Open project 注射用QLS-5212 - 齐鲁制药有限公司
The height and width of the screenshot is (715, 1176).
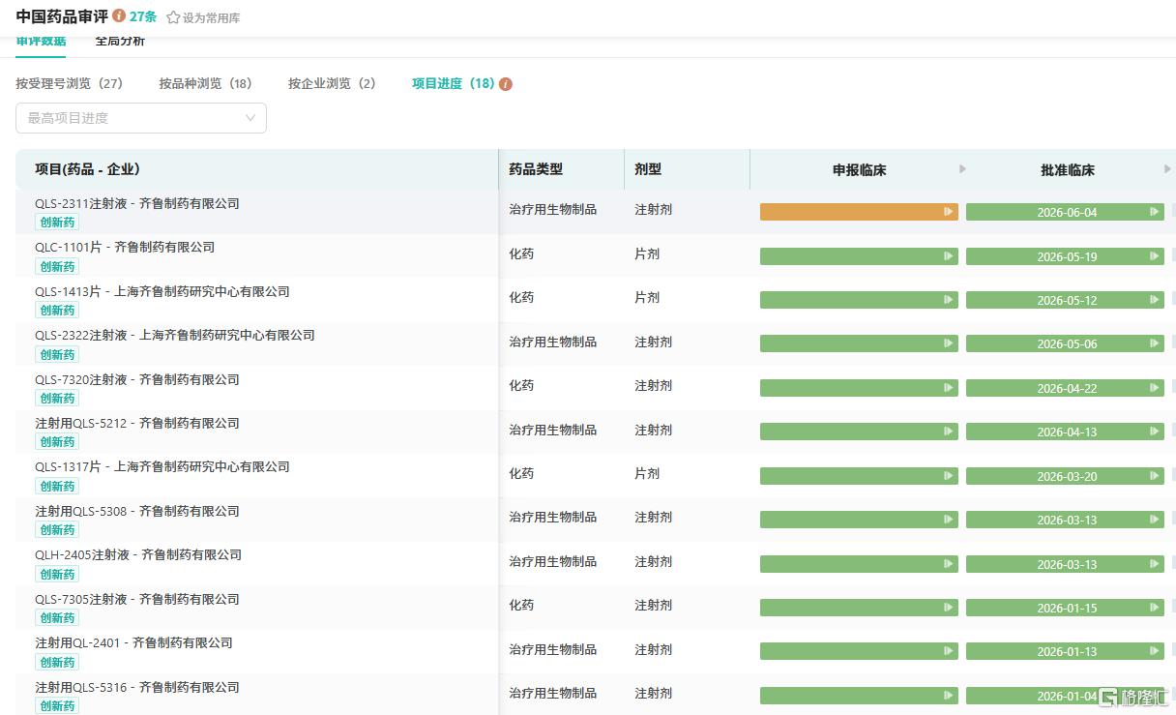137,424
